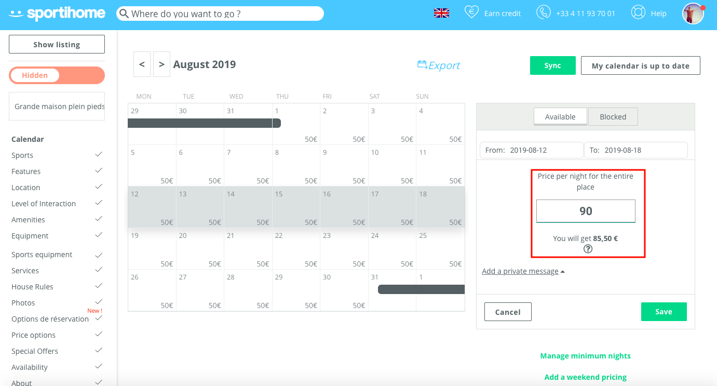The width and height of the screenshot is (717, 386).
Task: Open Add a weekend pricing link
Action: pos(586,377)
